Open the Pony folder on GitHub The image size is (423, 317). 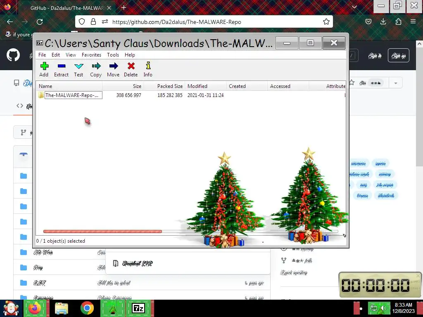38,267
